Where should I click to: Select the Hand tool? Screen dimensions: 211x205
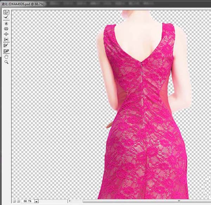click(x=6, y=56)
